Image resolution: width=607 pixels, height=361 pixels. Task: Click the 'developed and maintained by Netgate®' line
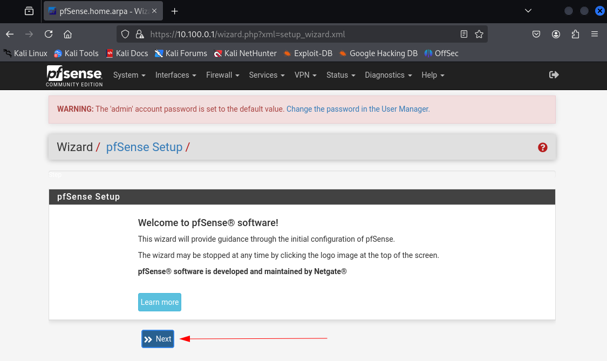pos(242,271)
